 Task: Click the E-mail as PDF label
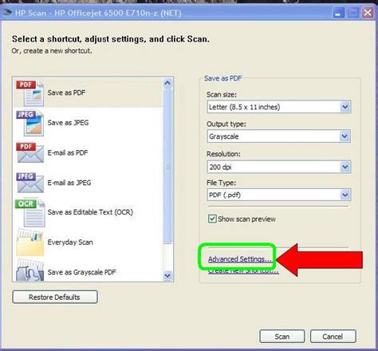coord(68,152)
